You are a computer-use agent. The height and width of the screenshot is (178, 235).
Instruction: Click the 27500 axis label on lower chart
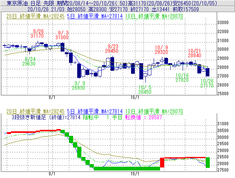(223, 170)
